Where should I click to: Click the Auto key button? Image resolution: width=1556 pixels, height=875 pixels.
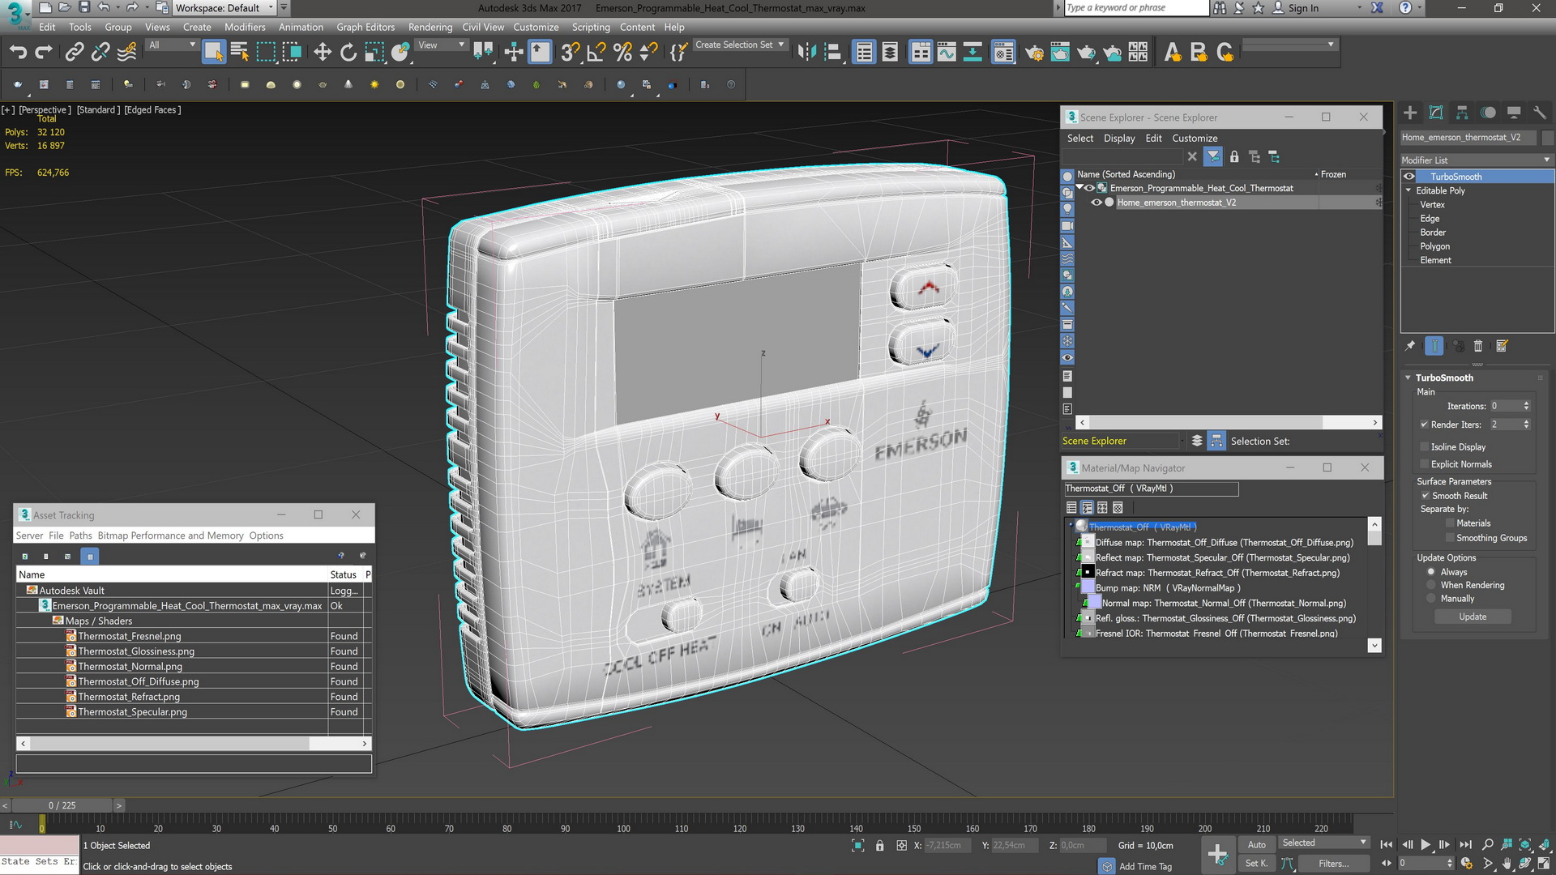point(1256,844)
